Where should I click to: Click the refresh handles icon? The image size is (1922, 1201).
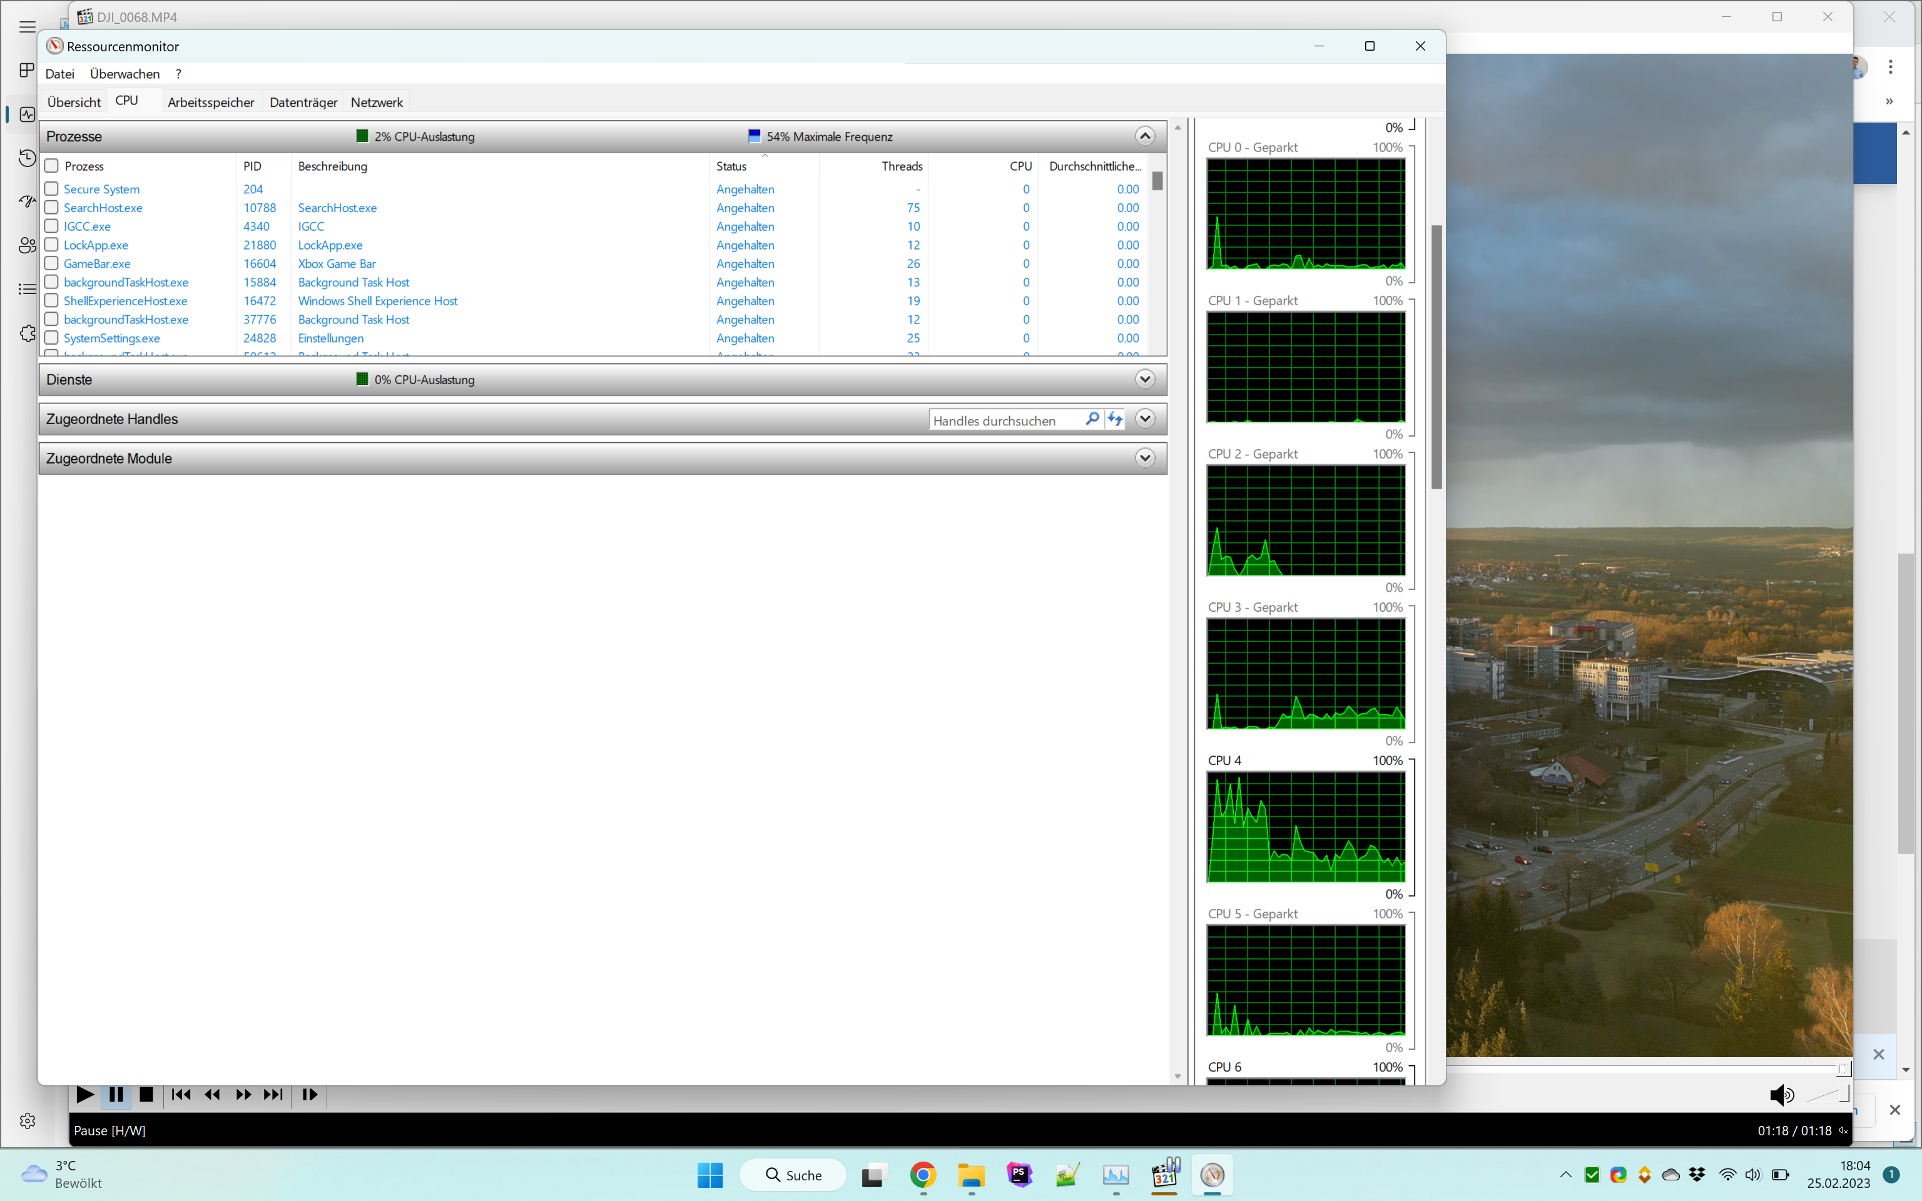[x=1115, y=419]
